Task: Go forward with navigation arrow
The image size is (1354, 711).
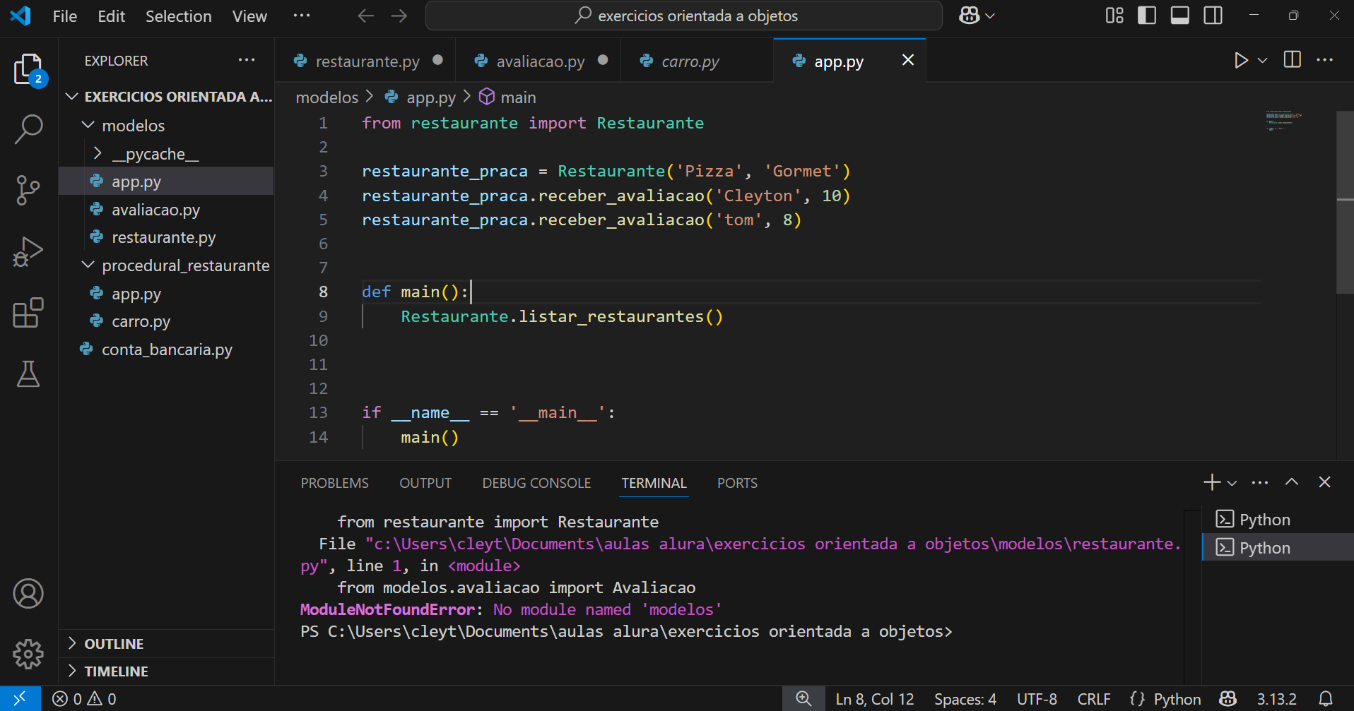Action: point(399,16)
